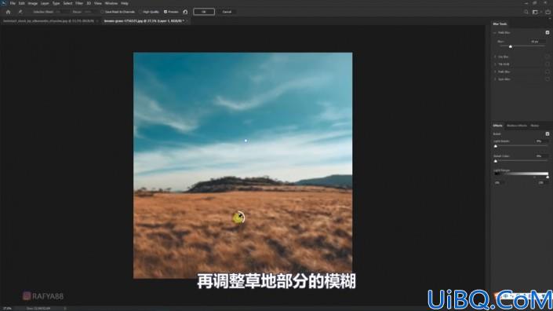Click the Cancel button
Screen dimensions: 553x311
[227, 12]
